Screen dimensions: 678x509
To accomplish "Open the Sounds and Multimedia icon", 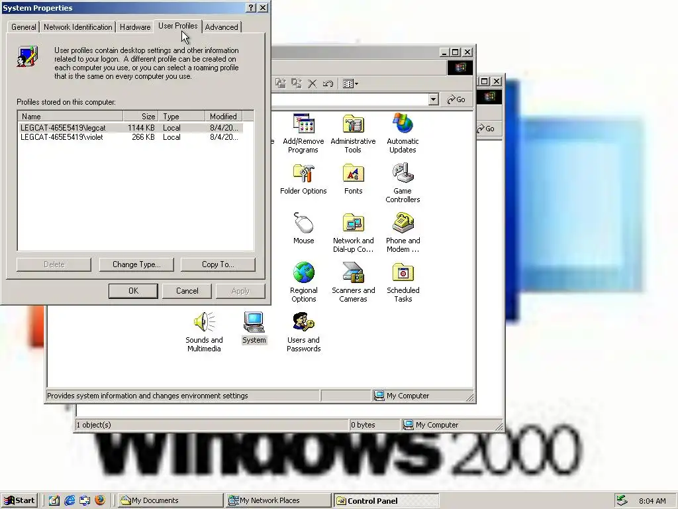I will coord(204,332).
